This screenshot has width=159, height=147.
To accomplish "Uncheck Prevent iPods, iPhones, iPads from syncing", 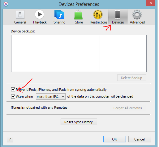I will point(13,90).
